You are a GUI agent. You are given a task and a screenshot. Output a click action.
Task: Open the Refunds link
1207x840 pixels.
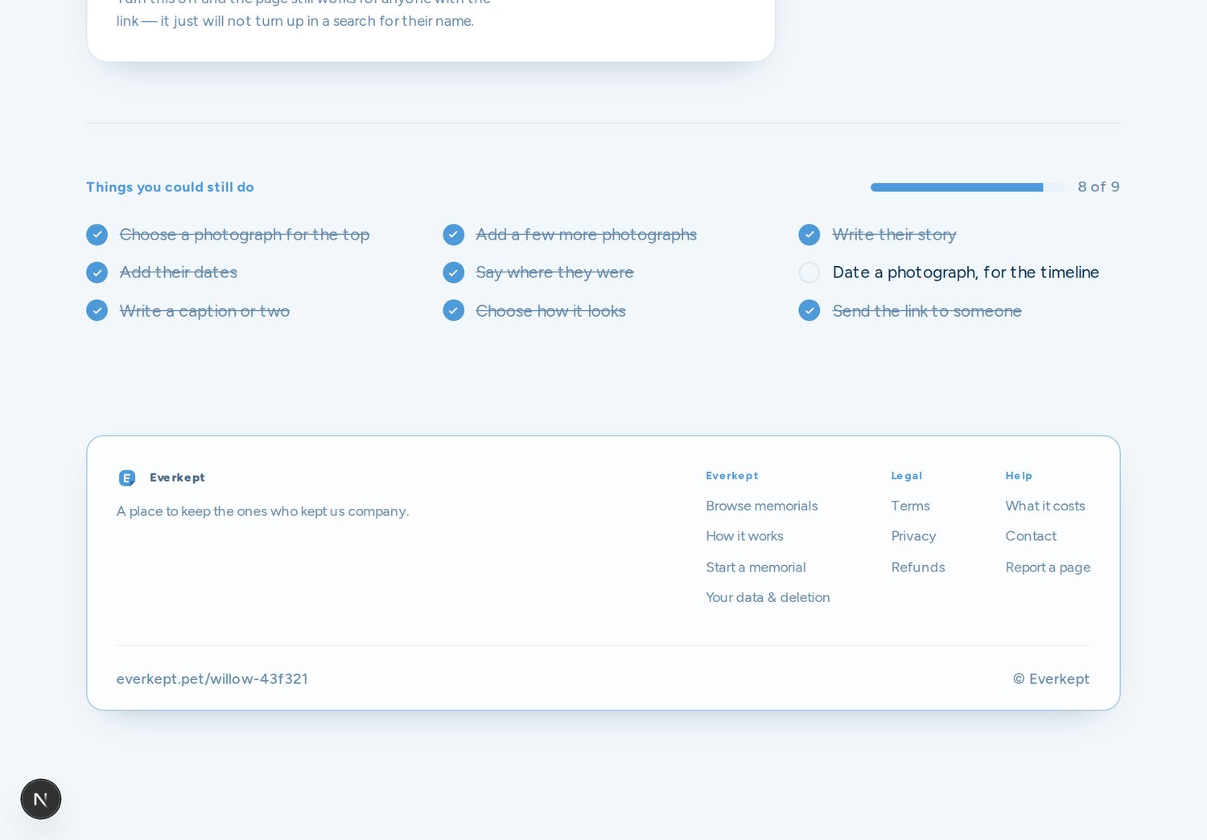tap(918, 567)
